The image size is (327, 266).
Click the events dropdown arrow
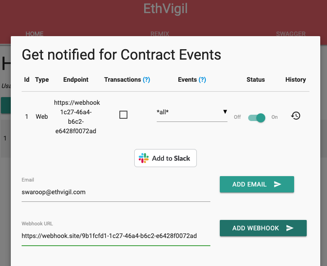[225, 112]
